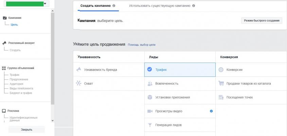Click the Вовлеченность people icon
Viewport: 287px width, 136px height.
[150, 84]
